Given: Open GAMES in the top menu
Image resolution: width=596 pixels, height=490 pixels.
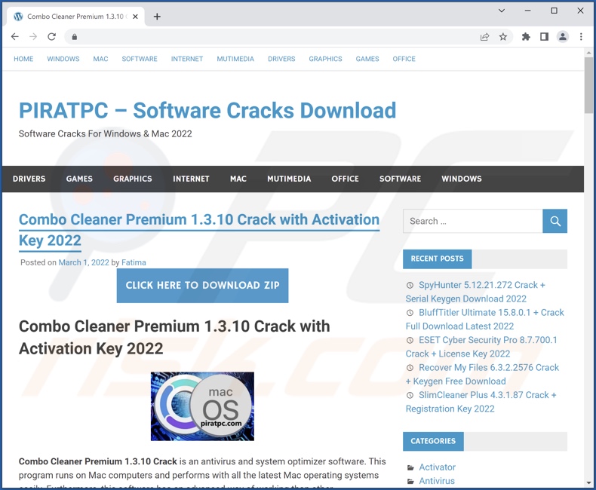Looking at the screenshot, I should pyautogui.click(x=367, y=59).
